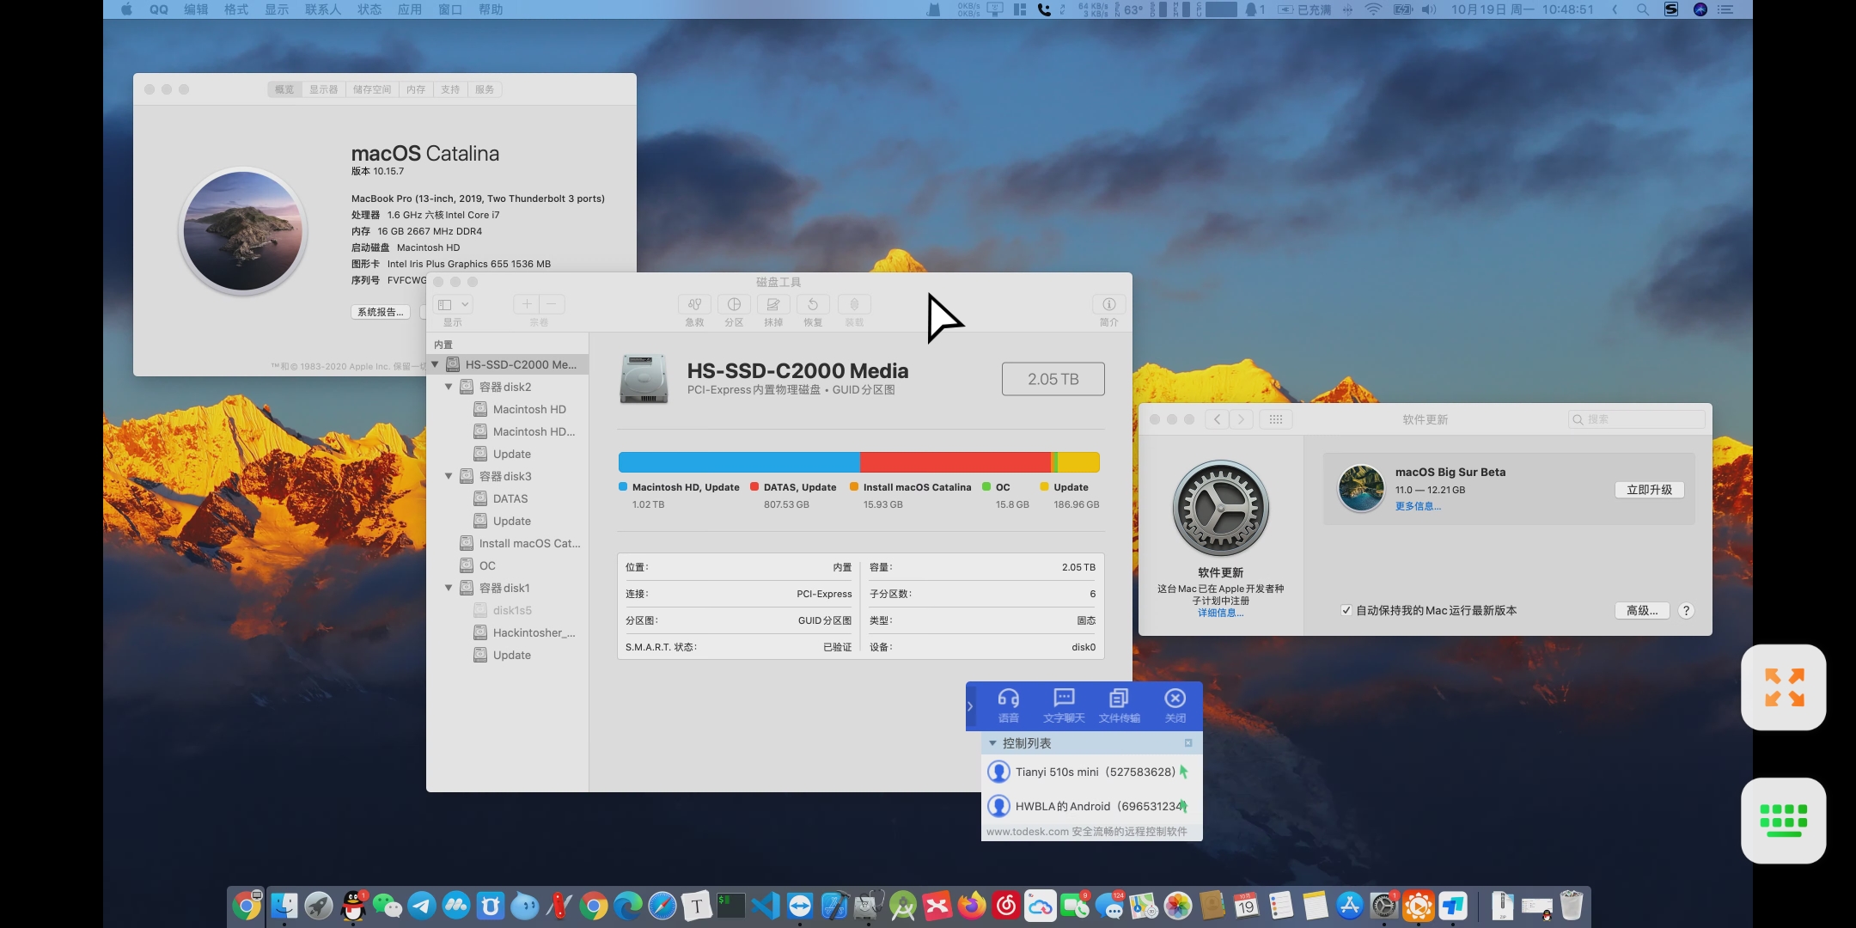Open Microsoft Edge from the dock

(x=627, y=906)
